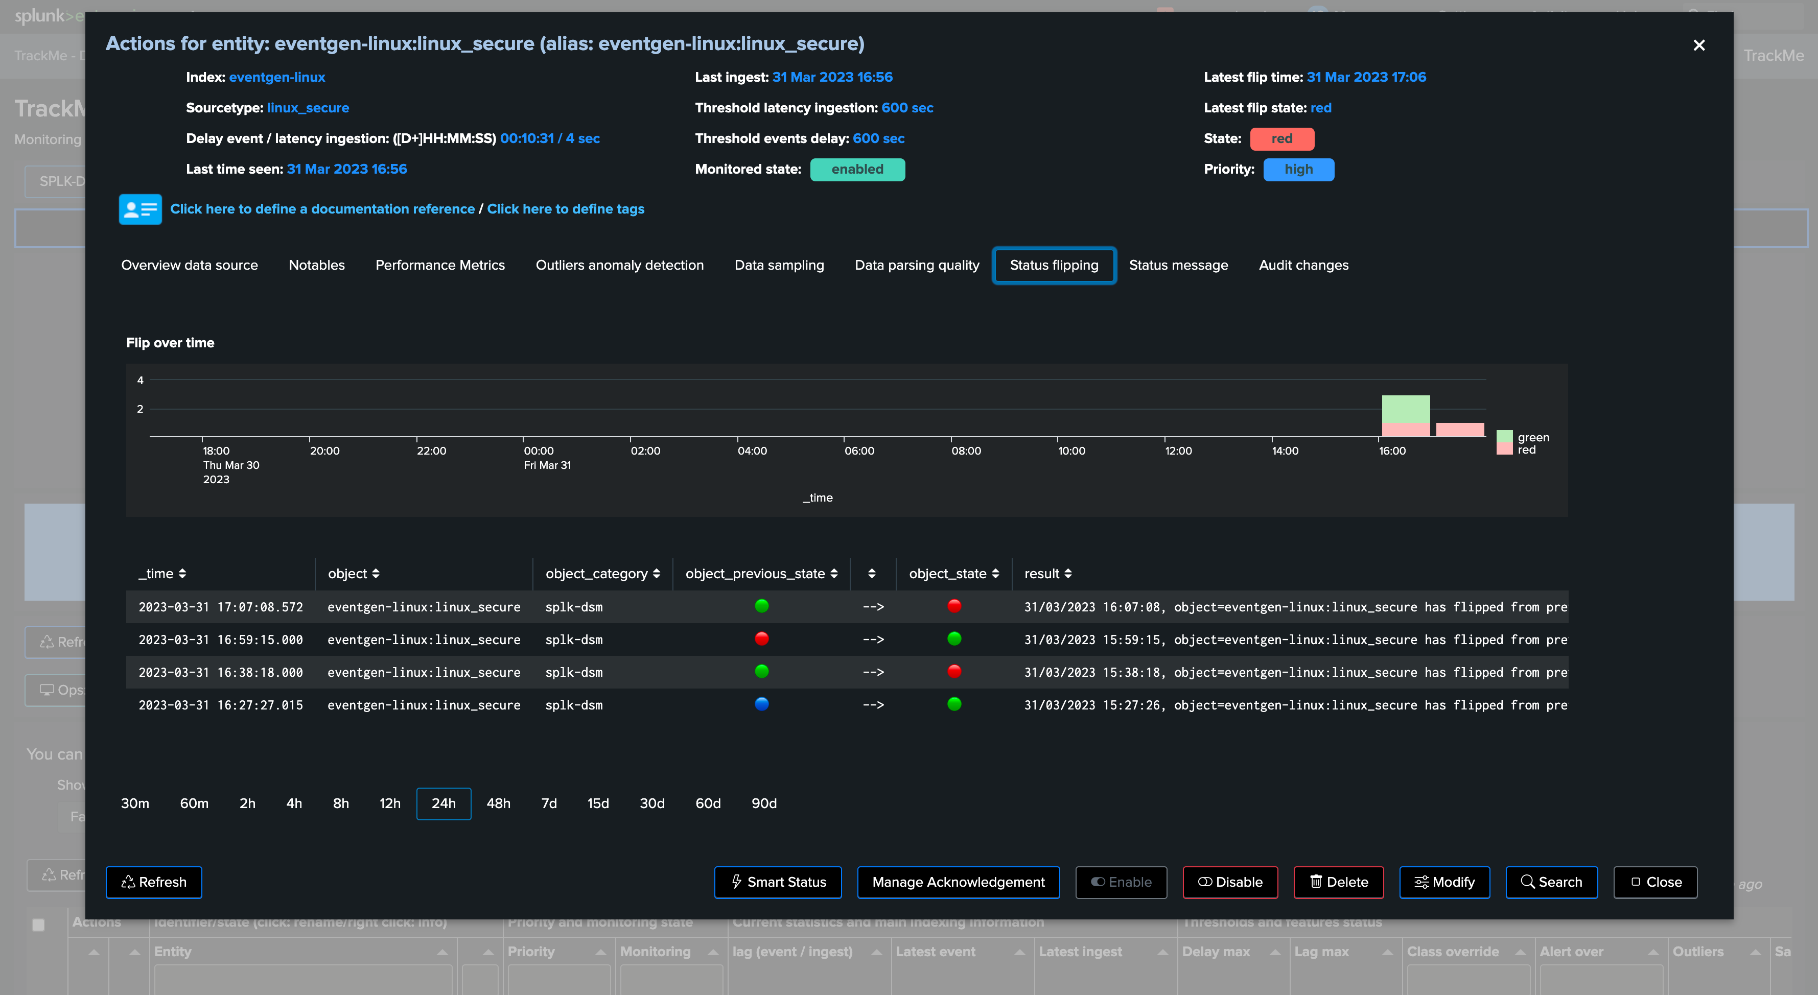This screenshot has height=995, width=1818.
Task: Click the Disable toggle button
Action: [1230, 882]
